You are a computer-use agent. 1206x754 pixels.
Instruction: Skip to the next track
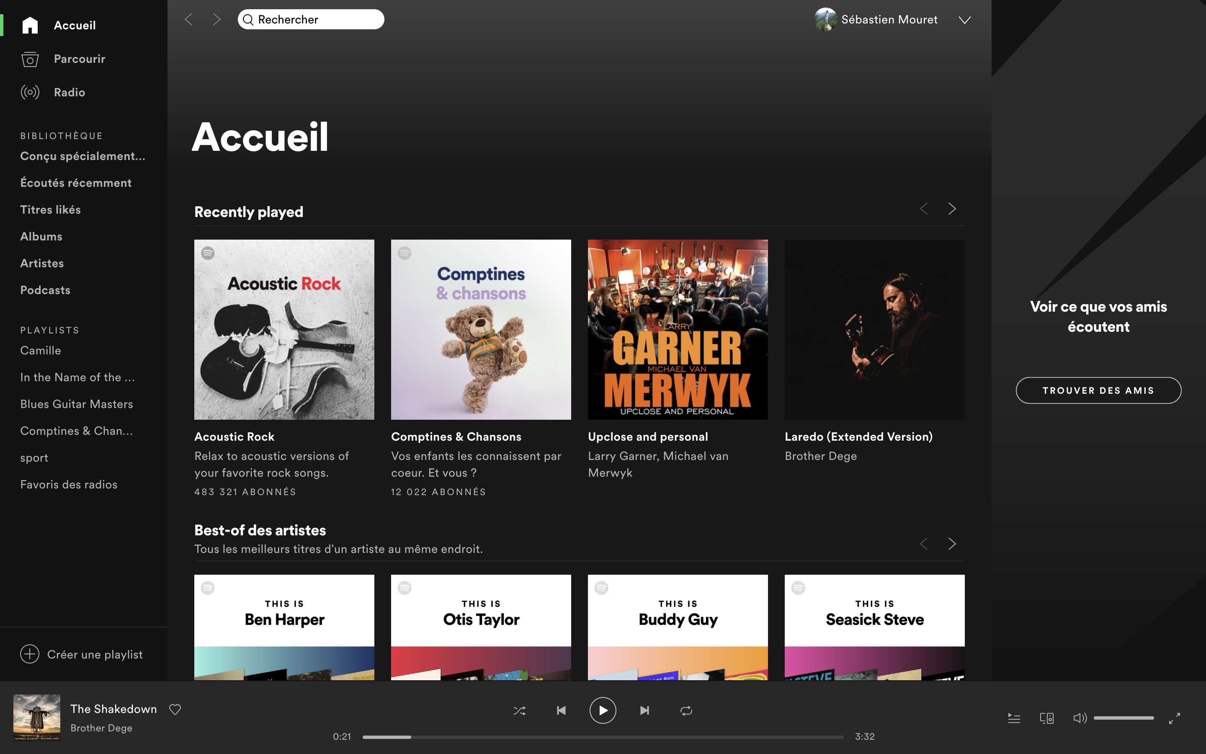click(x=644, y=710)
